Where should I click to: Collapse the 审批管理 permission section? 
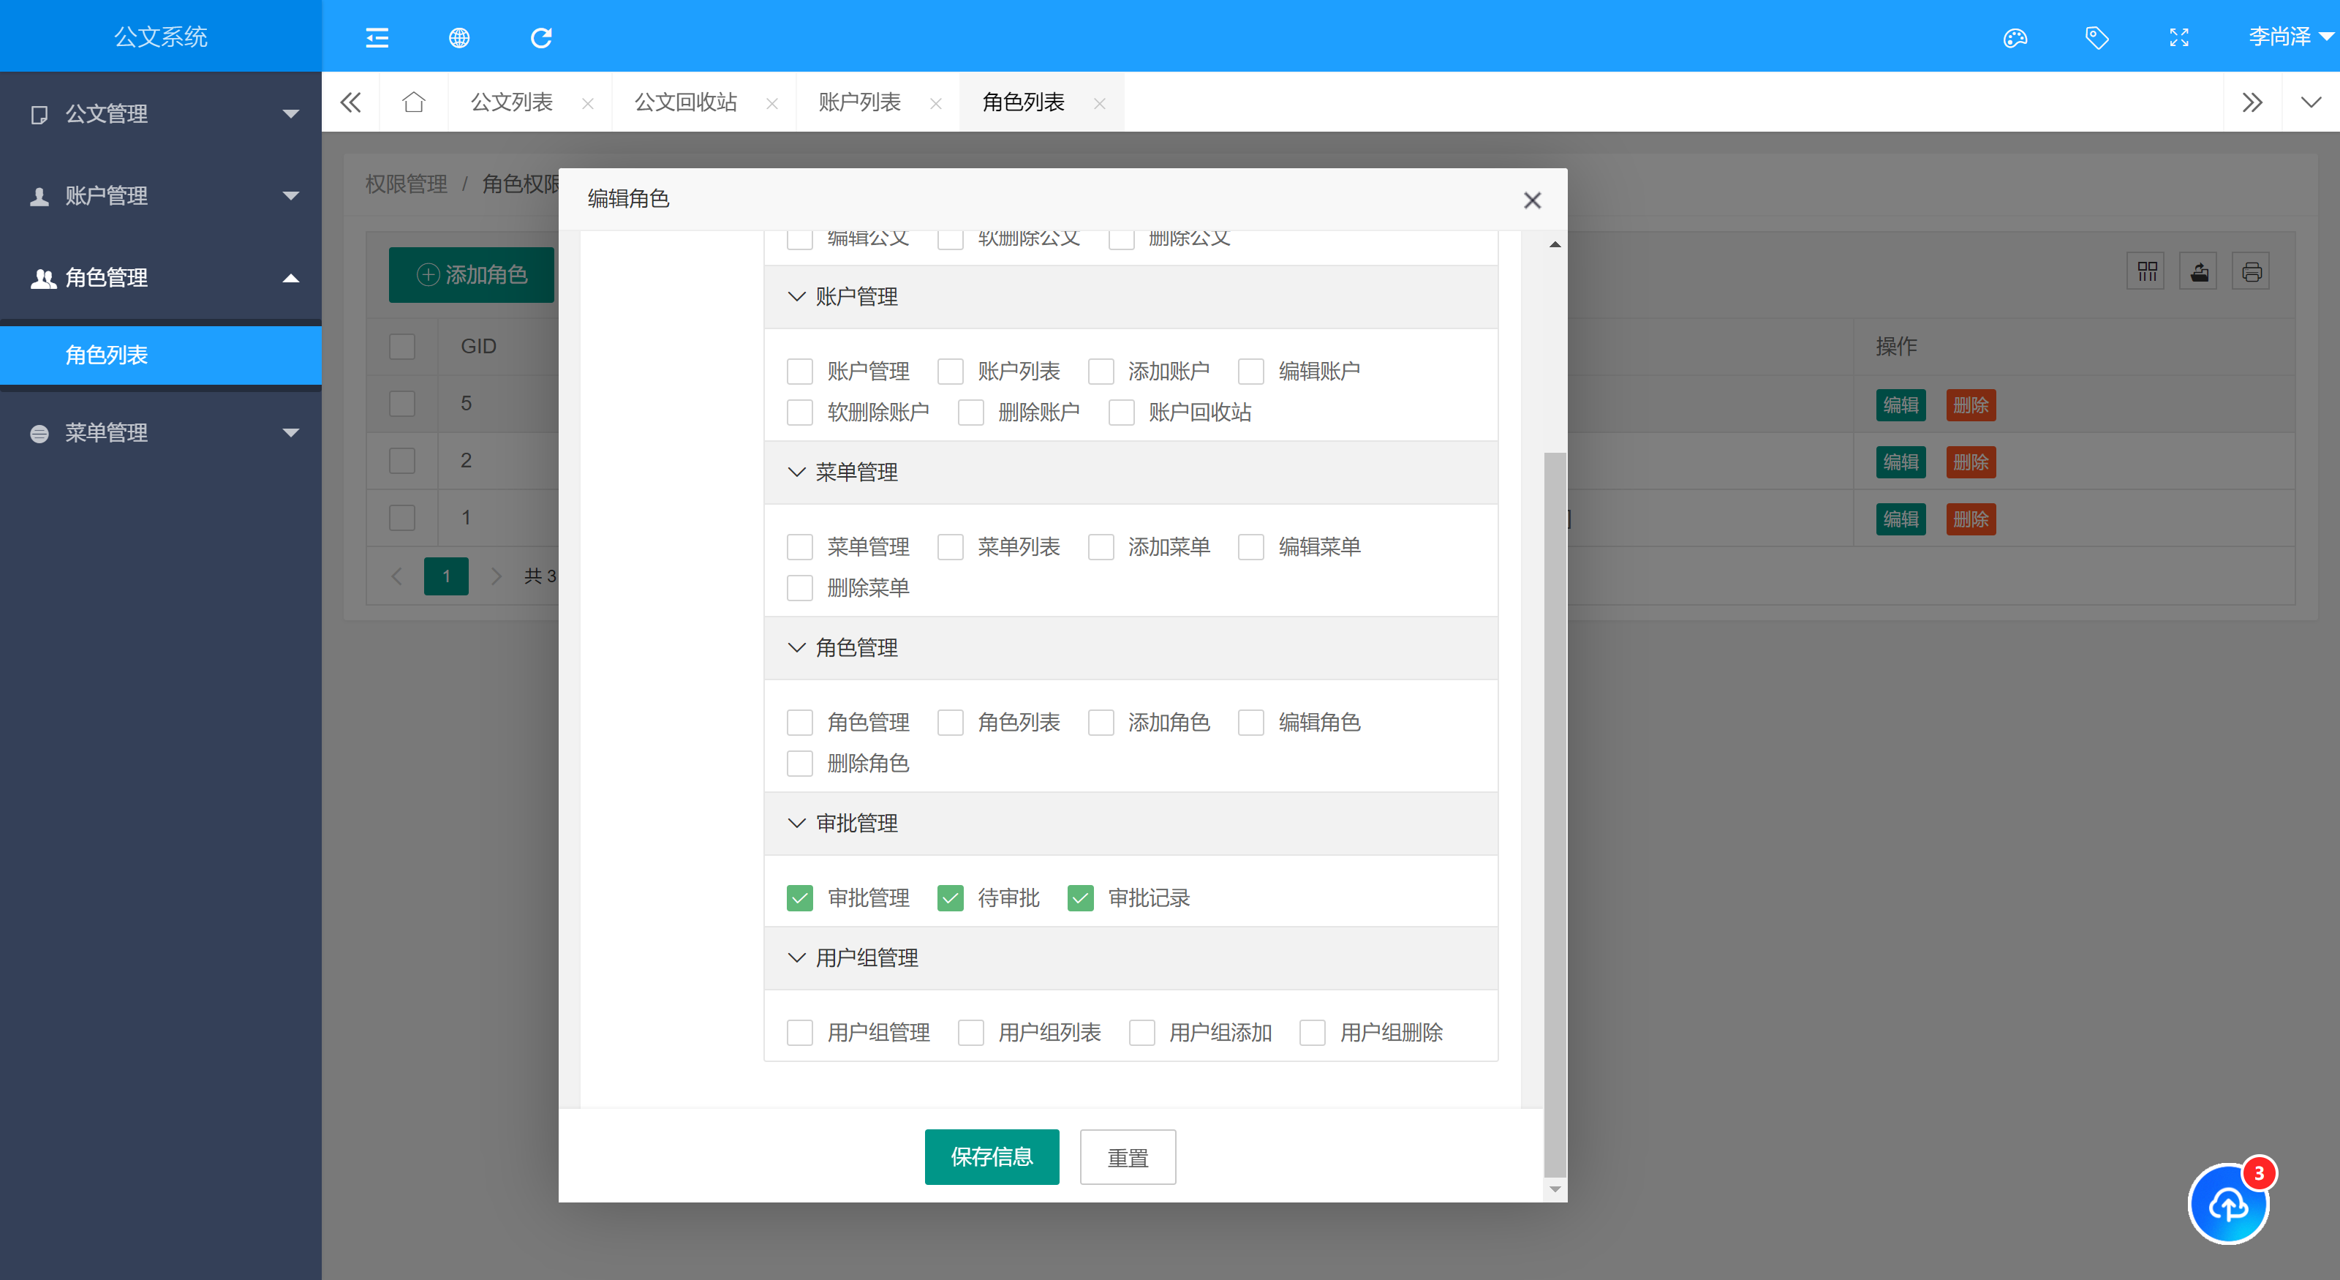(1131, 822)
